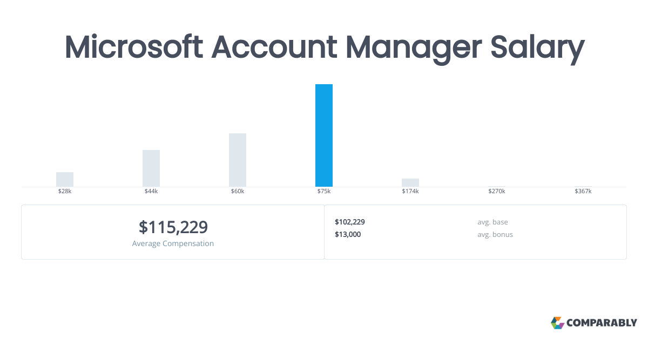Viewport: 648px width, 340px height.
Task: Select the $270k axis label
Action: point(497,192)
